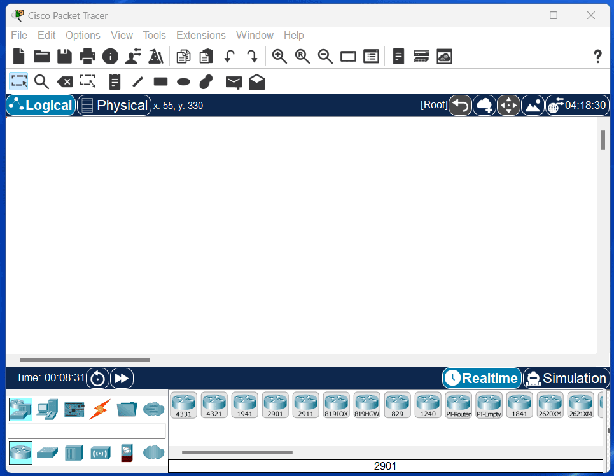
Task: Open the Drawing Palette rectangle icon
Action: (348, 57)
